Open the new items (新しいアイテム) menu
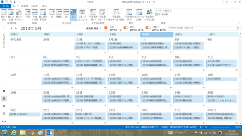The height and width of the screenshot is (136, 242). point(19,15)
